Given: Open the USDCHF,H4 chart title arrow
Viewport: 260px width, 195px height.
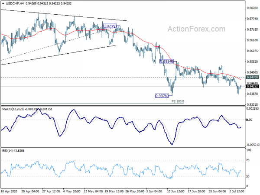Looking at the screenshot, I should (x=3, y=3).
